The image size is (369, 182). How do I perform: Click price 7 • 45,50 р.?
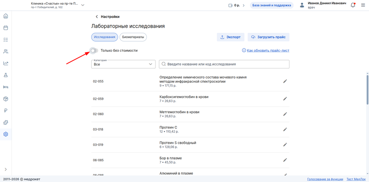[168, 163]
